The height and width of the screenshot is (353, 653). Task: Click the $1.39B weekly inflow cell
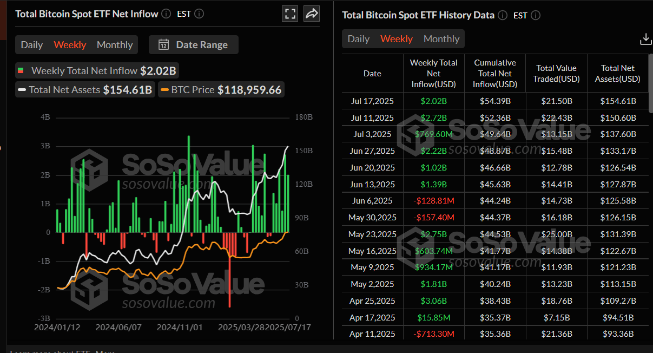point(433,185)
